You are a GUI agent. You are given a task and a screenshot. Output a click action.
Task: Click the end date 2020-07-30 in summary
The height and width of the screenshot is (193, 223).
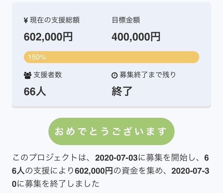click(x=191, y=171)
